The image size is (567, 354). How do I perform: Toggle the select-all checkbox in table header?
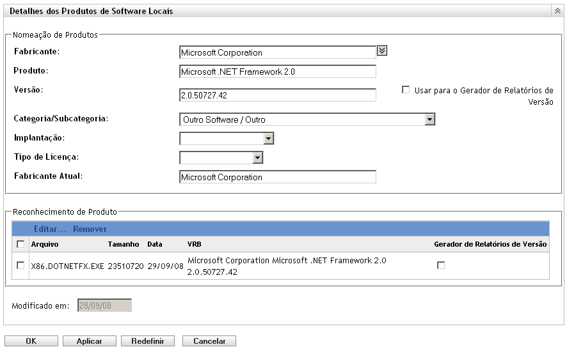click(20, 244)
